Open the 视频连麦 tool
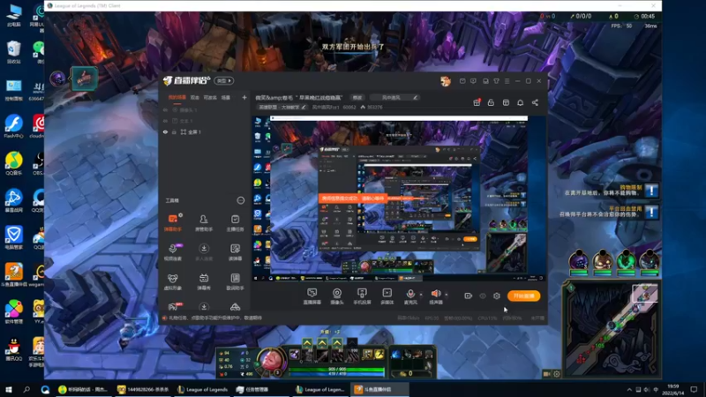This screenshot has height=397, width=706. [172, 252]
